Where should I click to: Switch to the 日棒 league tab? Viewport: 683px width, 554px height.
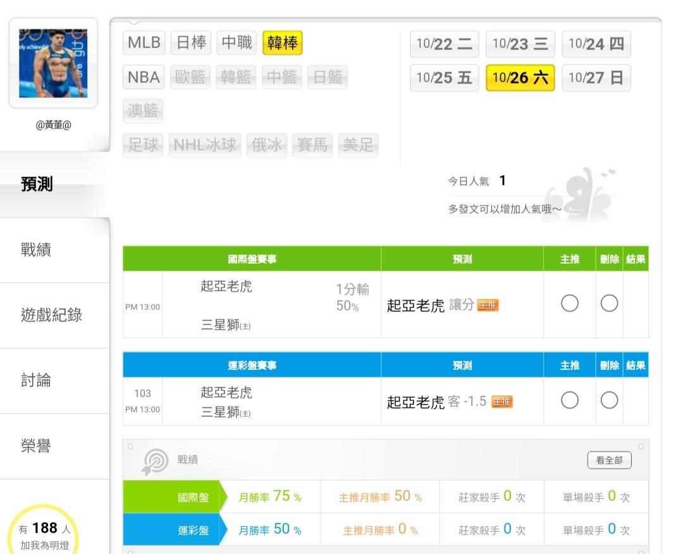[x=191, y=43]
